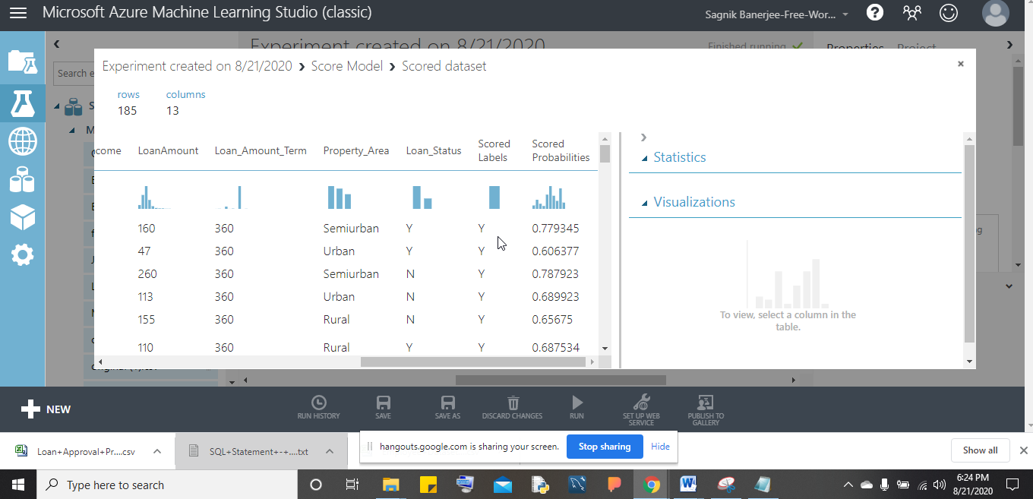Close the Scored dataset dialog
This screenshot has width=1033, height=499.
(x=961, y=65)
